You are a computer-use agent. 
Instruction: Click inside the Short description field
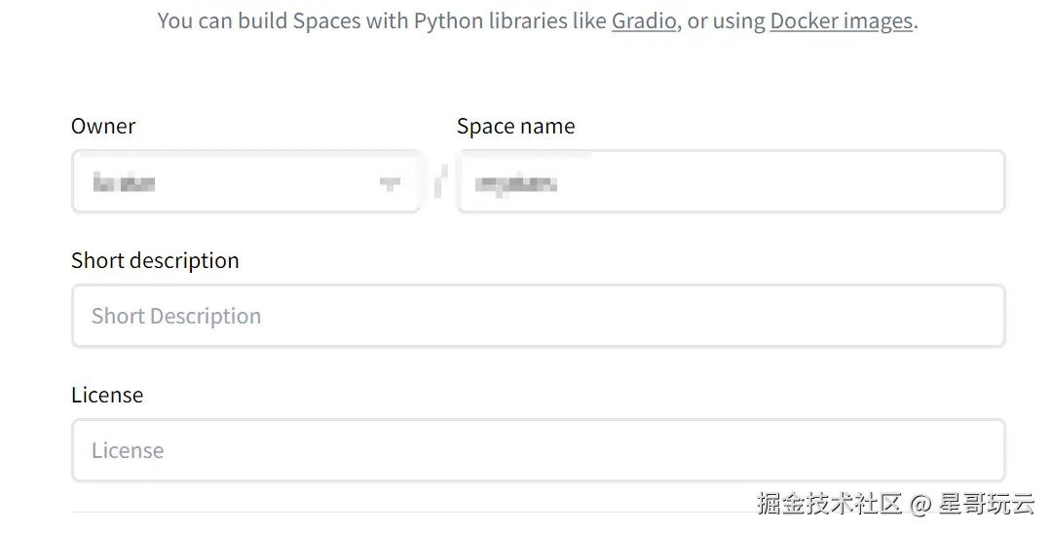click(538, 316)
